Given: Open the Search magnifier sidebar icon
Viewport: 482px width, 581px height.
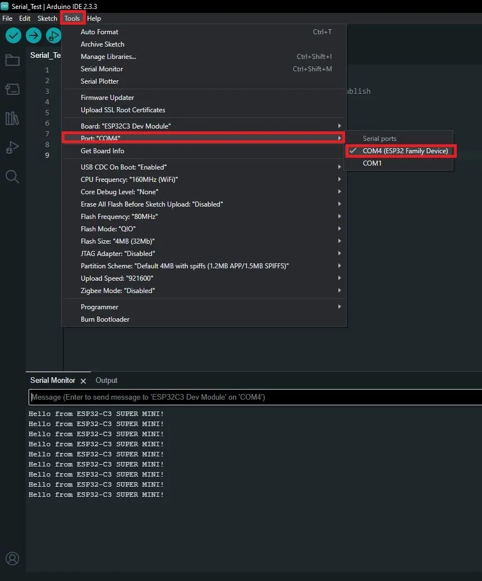Looking at the screenshot, I should 12,177.
